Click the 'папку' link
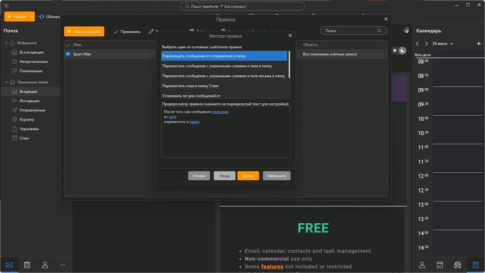 194,122
